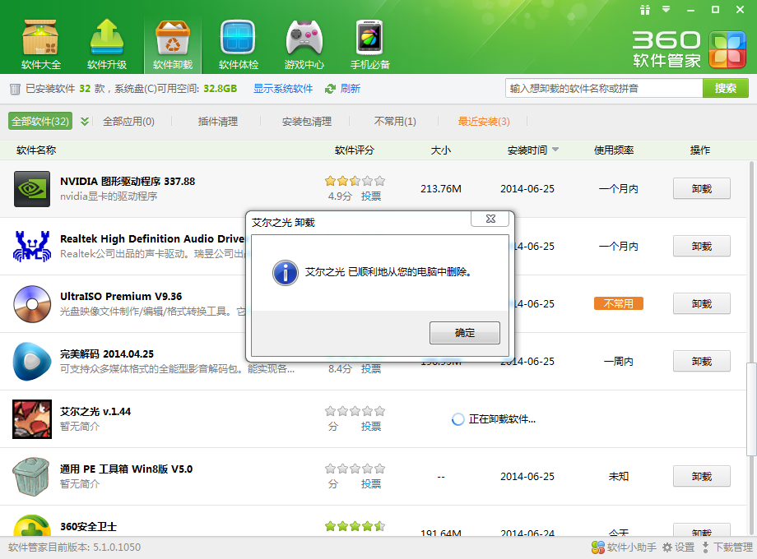Close the 艾尔之光 卸载 dialog
Viewport: 757px width, 559px height.
point(490,219)
